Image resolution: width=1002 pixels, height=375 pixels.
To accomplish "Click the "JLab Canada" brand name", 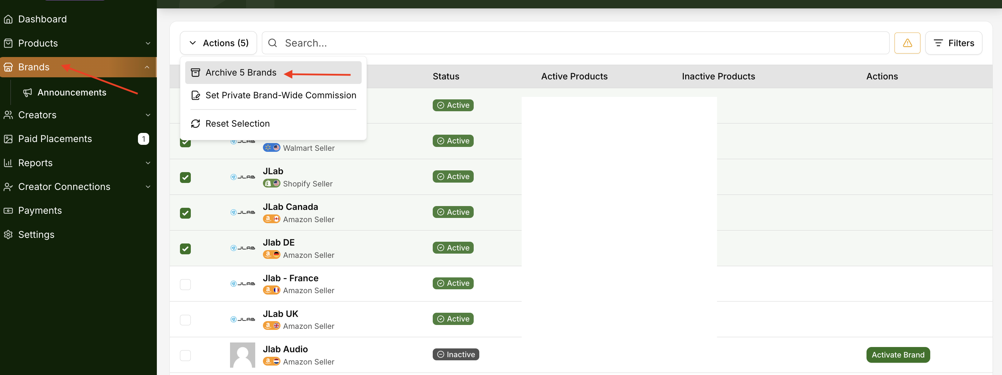I will click(x=291, y=207).
